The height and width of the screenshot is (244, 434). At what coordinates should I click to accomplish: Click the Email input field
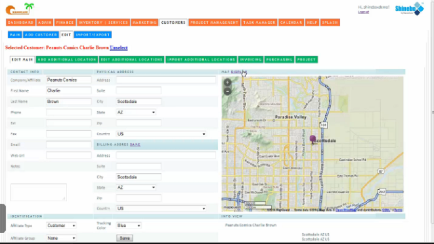69,144
